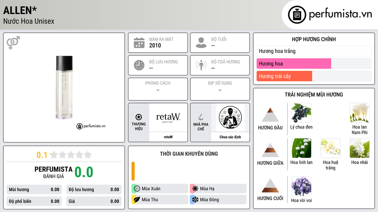Open the Hoa huệ trắng note image
Screen dimensions: 378x212
pos(330,148)
